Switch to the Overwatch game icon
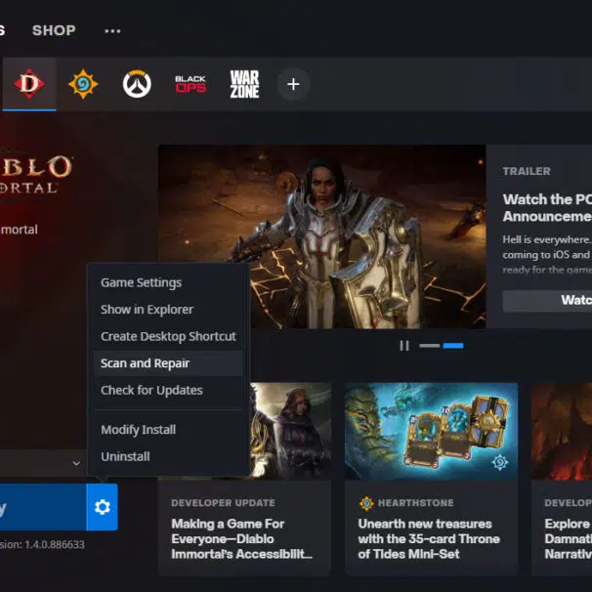The width and height of the screenshot is (592, 592). tap(137, 84)
